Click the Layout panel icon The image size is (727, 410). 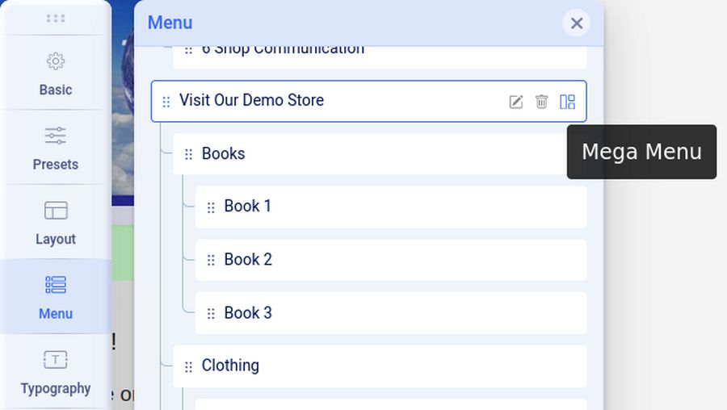(x=56, y=211)
